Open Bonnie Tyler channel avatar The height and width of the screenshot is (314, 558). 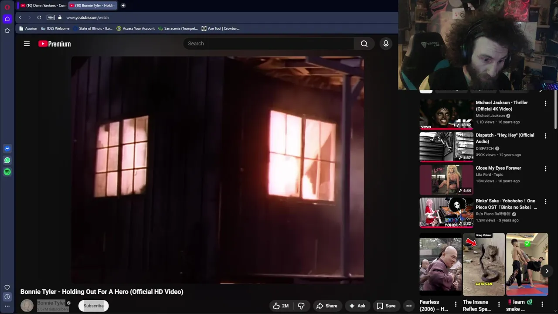(x=27, y=306)
